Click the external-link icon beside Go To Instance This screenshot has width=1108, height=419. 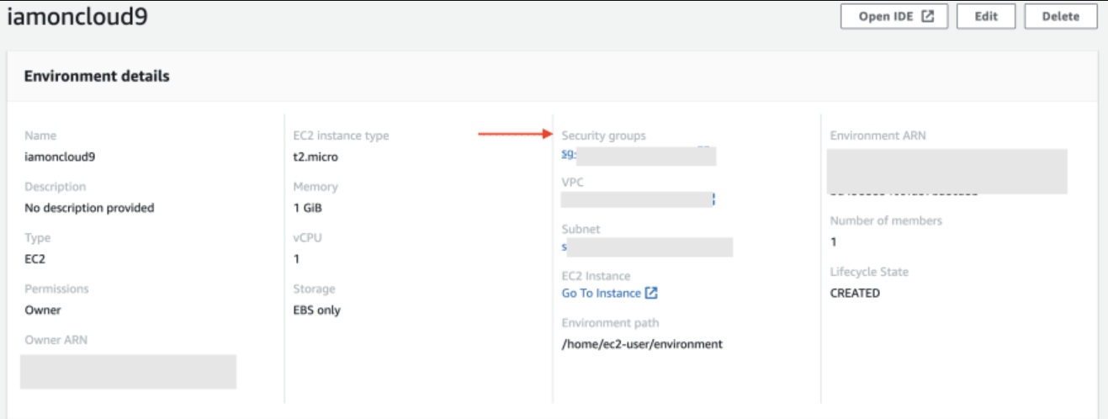(650, 294)
